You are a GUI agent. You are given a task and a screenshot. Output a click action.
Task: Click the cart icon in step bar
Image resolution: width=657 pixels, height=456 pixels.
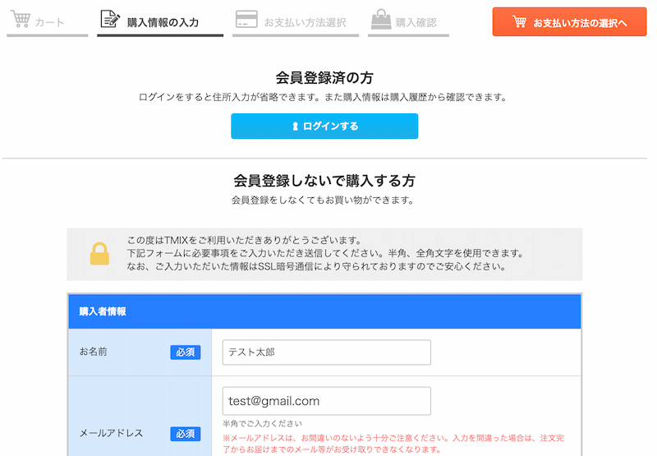click(x=21, y=19)
